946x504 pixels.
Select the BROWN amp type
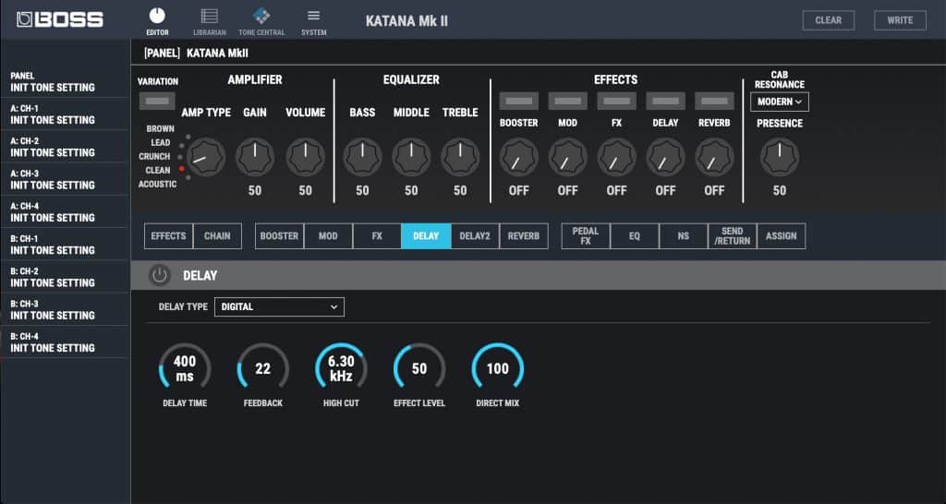click(161, 128)
